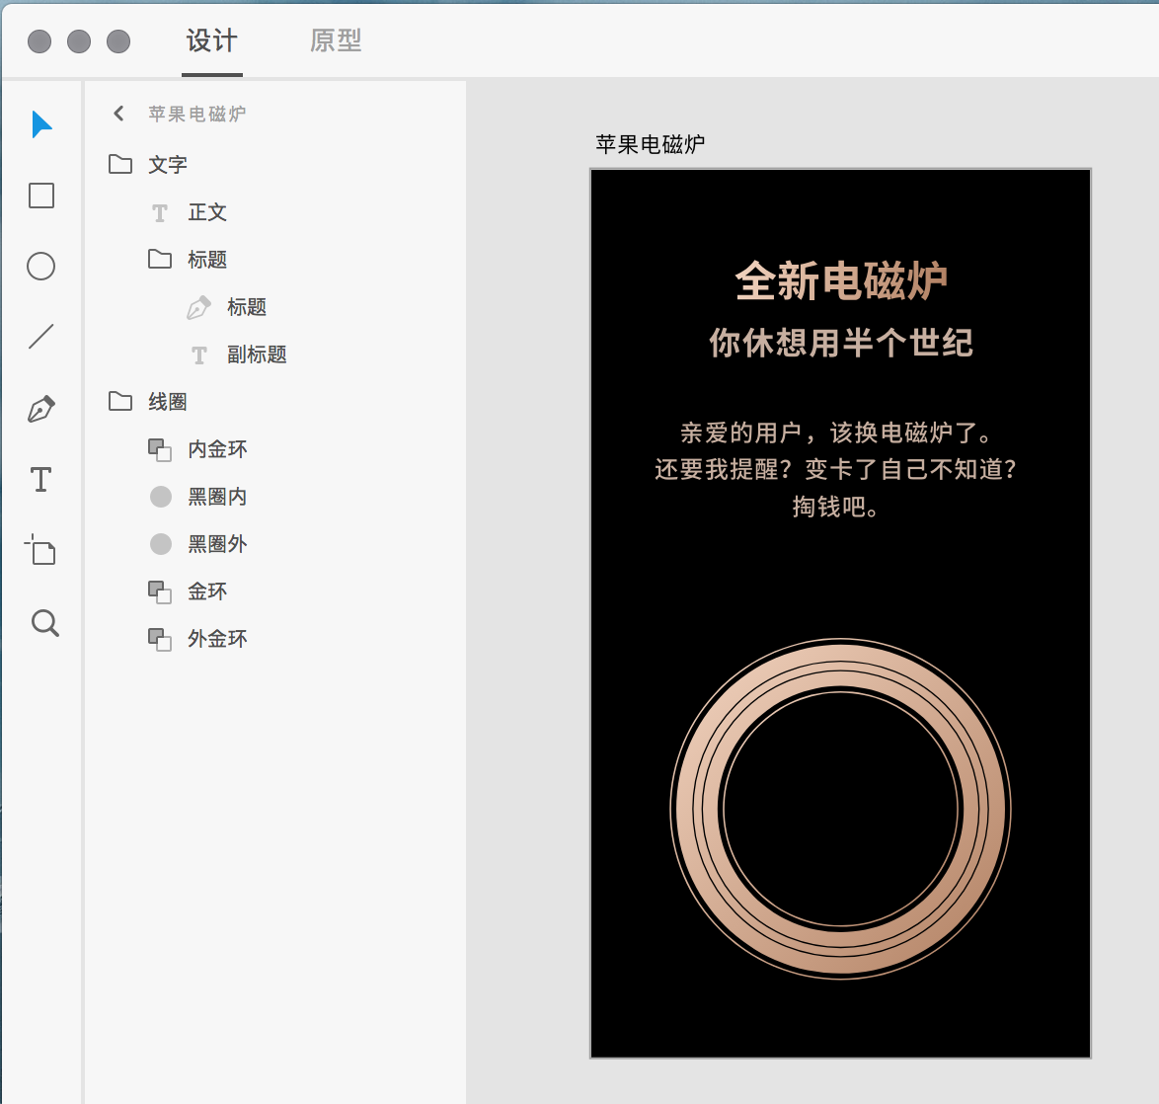The width and height of the screenshot is (1159, 1104).
Task: Click the folder icon of 标题 group
Action: (x=160, y=259)
